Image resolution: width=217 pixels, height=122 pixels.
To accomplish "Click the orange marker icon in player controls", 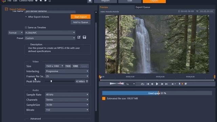I will [182, 84].
